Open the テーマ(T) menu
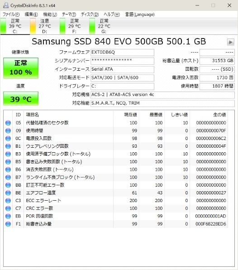Screen dimensions: 238x270 pos(69,14)
